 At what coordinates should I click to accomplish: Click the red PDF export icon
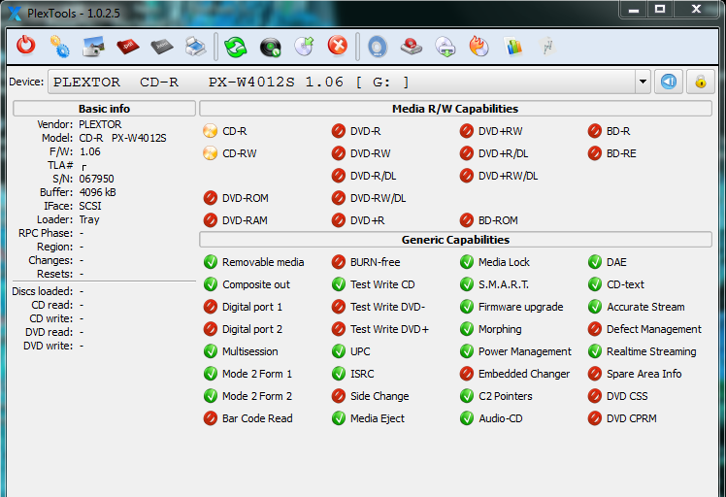pos(128,47)
